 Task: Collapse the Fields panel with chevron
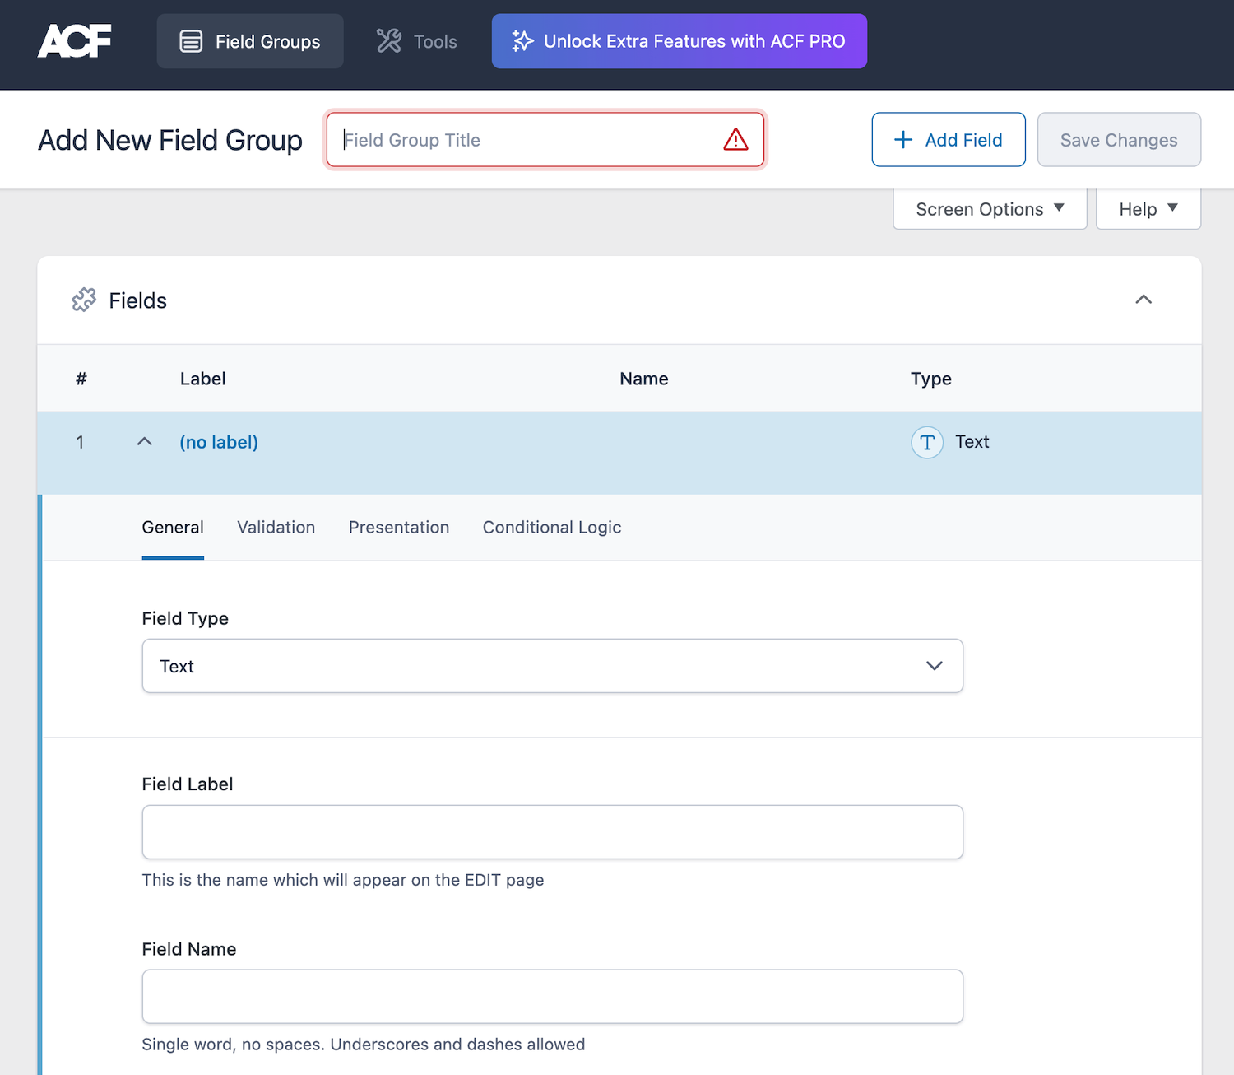pos(1144,300)
